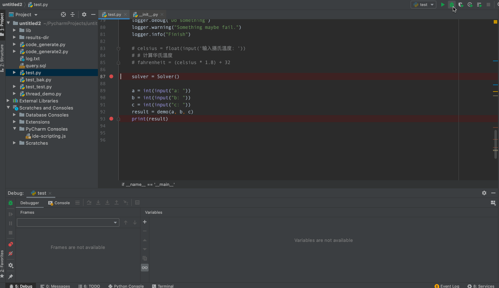Screen dimensions: 499x288
Task: Expand code_generate.py node
Action: (x=14, y=44)
